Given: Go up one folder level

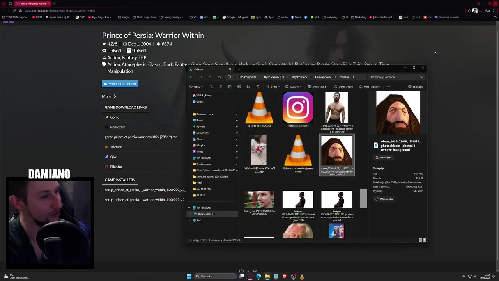Looking at the screenshot, I should point(210,77).
